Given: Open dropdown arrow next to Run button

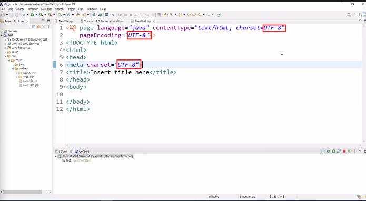Looking at the screenshot, I should (36, 15).
